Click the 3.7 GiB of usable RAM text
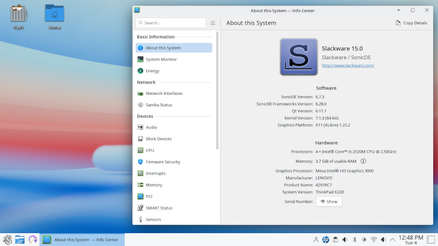The image size is (438, 246). 336,161
